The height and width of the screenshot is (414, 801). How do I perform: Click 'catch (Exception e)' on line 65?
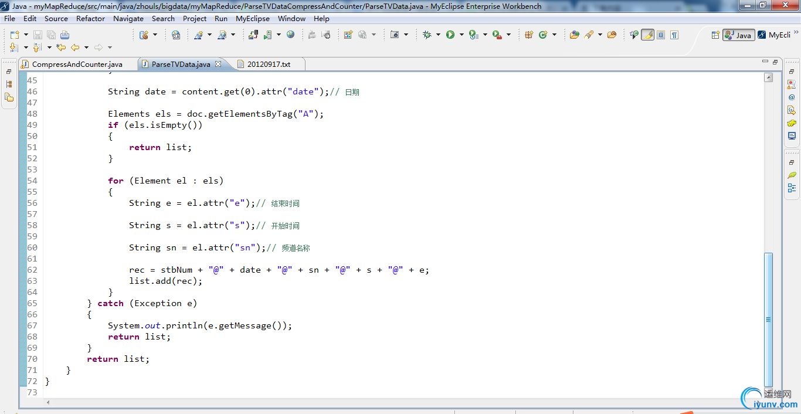[x=147, y=303]
